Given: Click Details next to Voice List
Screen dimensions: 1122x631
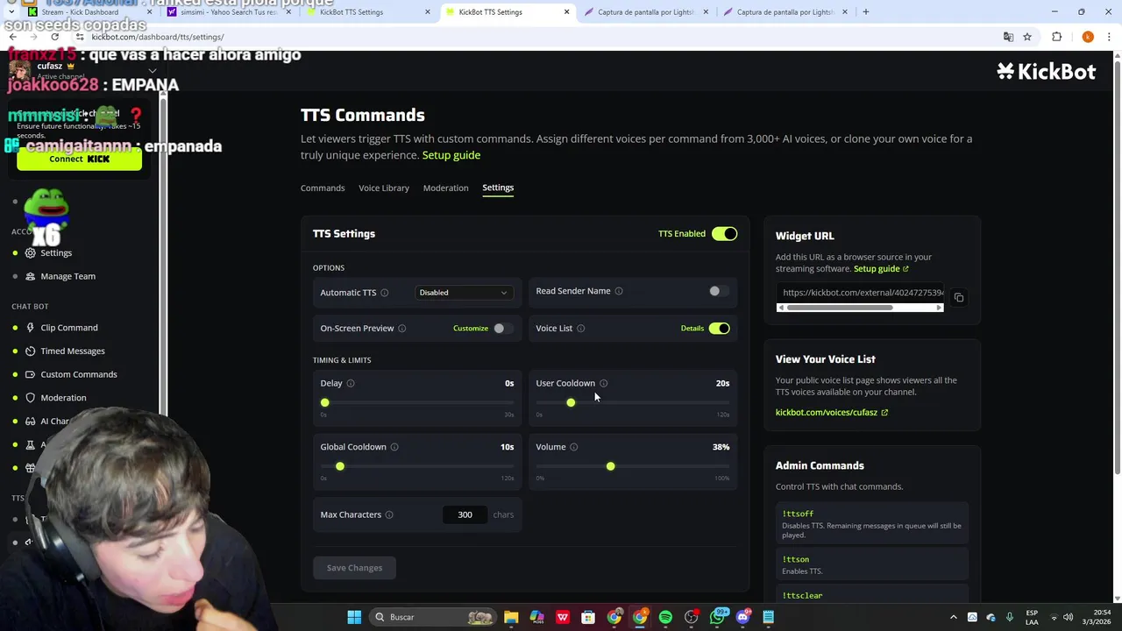Looking at the screenshot, I should [x=692, y=329].
